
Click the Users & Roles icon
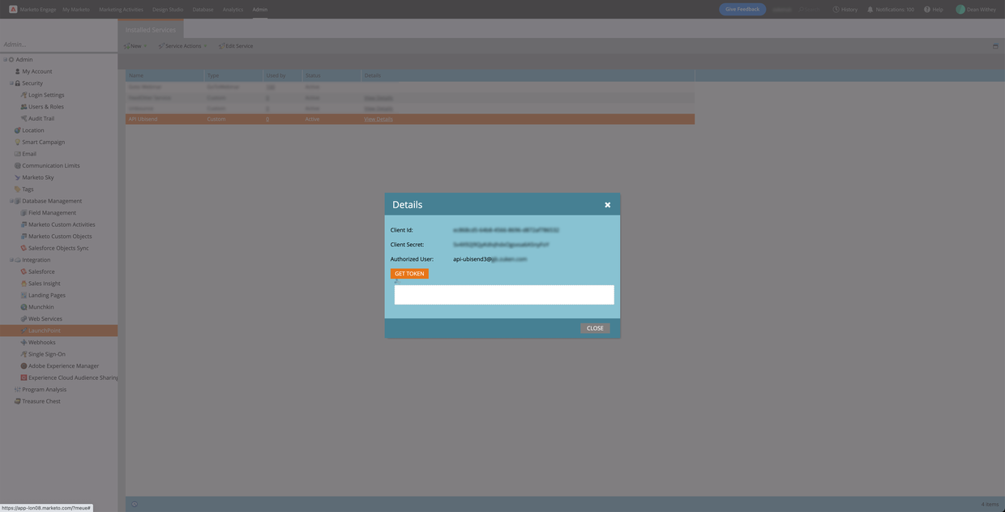coord(24,107)
